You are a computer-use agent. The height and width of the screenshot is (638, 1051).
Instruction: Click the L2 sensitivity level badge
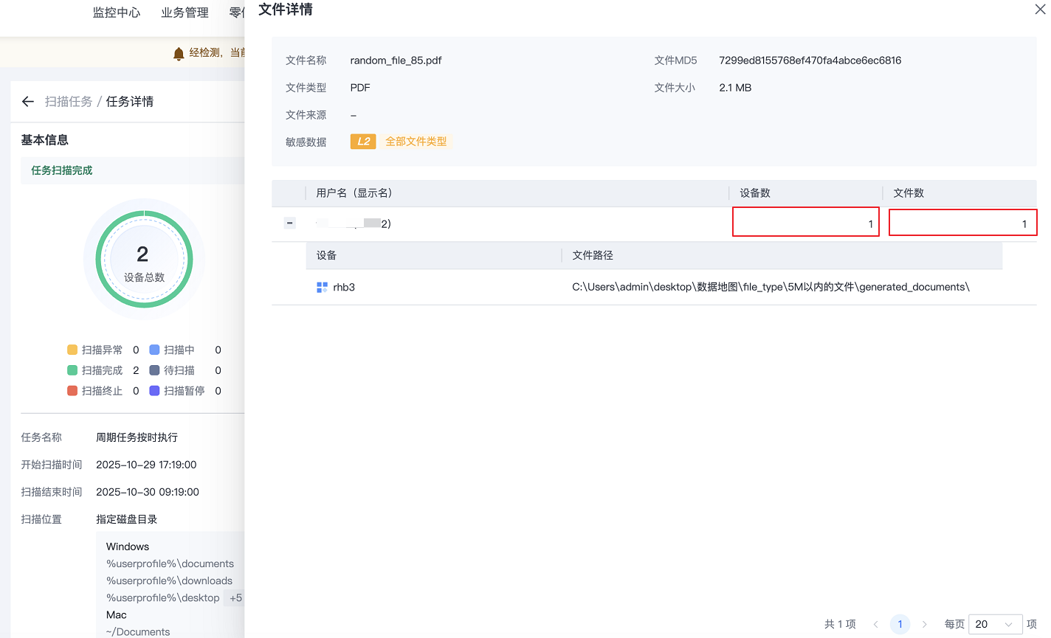point(363,142)
